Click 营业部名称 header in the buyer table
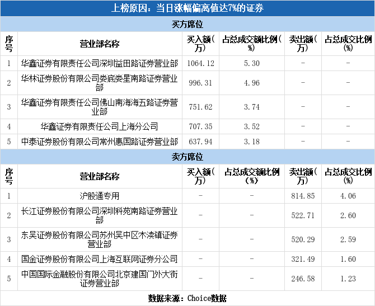 tap(100, 44)
